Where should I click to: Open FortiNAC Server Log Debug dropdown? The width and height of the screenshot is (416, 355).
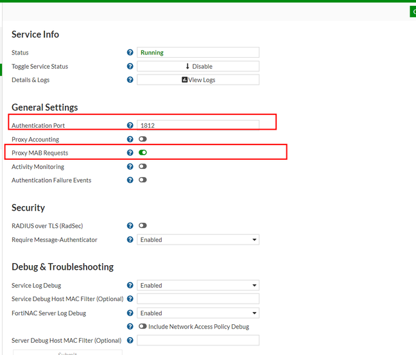tap(198, 313)
